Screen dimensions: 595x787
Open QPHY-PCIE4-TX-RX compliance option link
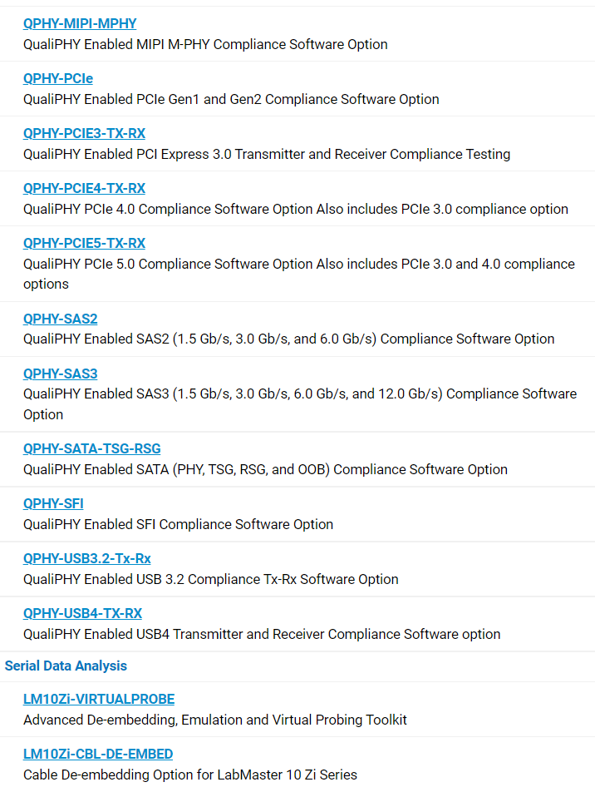pyautogui.click(x=84, y=188)
